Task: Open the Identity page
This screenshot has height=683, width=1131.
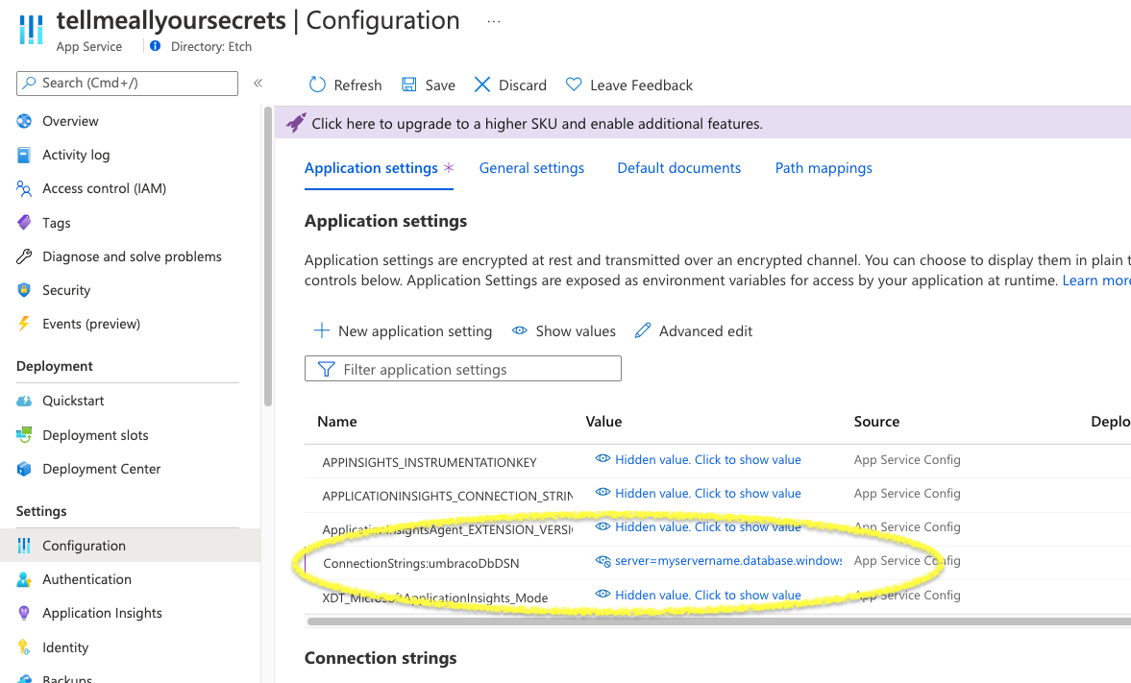Action: coord(65,646)
